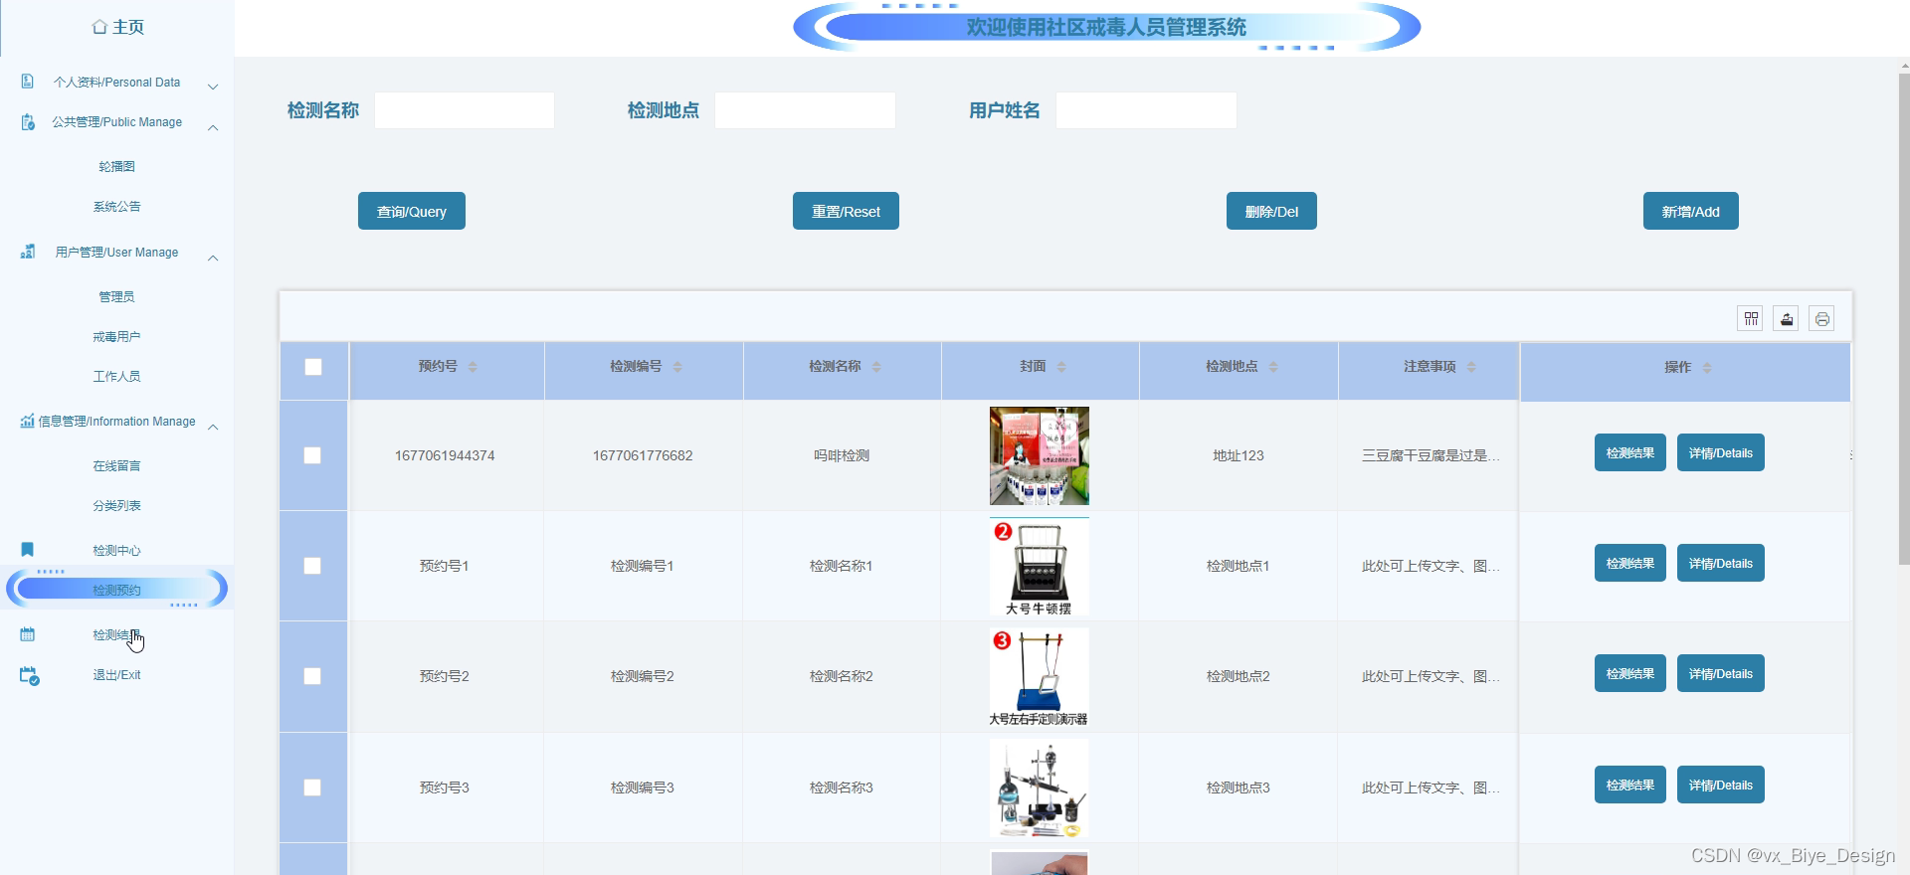Click the Personal Data document icon
1910x875 pixels.
coord(28,82)
